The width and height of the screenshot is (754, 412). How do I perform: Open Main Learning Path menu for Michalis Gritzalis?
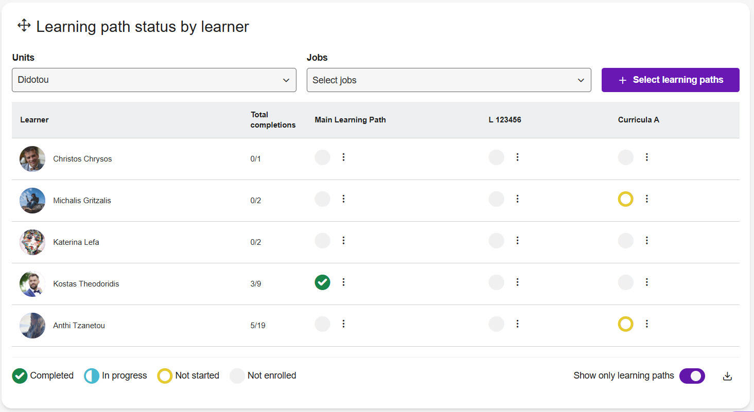344,199
